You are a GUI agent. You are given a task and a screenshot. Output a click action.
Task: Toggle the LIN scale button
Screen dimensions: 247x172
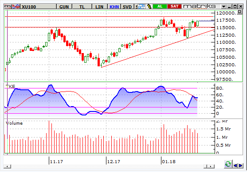click(x=99, y=7)
